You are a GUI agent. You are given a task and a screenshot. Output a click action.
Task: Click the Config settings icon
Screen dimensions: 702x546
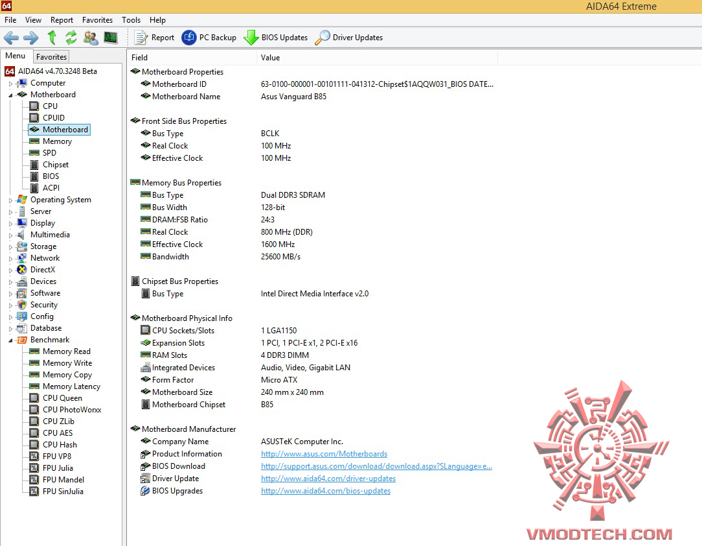click(21, 316)
